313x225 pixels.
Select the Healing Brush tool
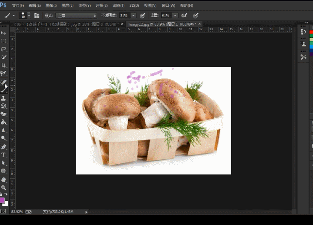pos(3,82)
